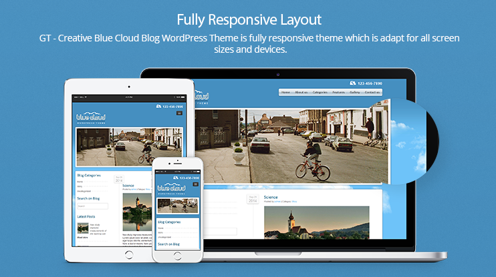Open the Science post title on the tablet

point(128,186)
